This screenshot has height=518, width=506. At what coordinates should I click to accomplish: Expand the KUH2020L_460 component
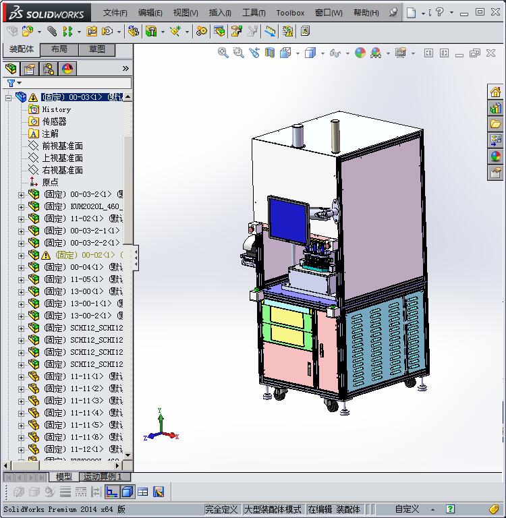point(21,207)
